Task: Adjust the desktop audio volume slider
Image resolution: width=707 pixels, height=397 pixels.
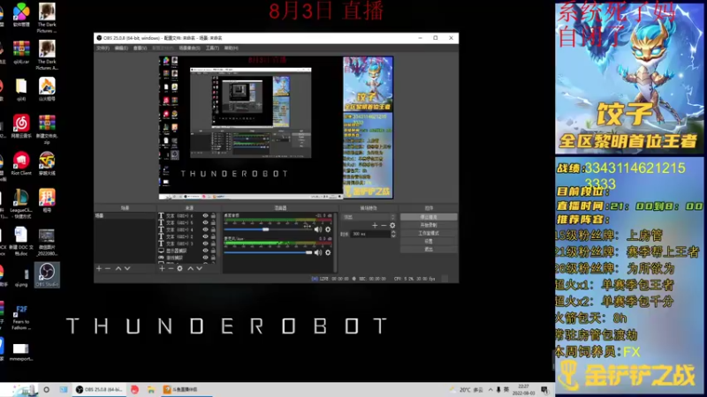Action: tap(268, 229)
